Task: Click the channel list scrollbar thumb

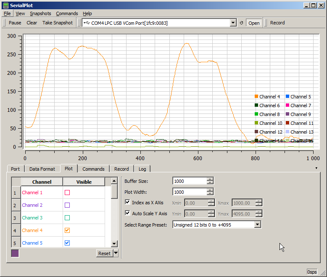Action: coord(114,191)
